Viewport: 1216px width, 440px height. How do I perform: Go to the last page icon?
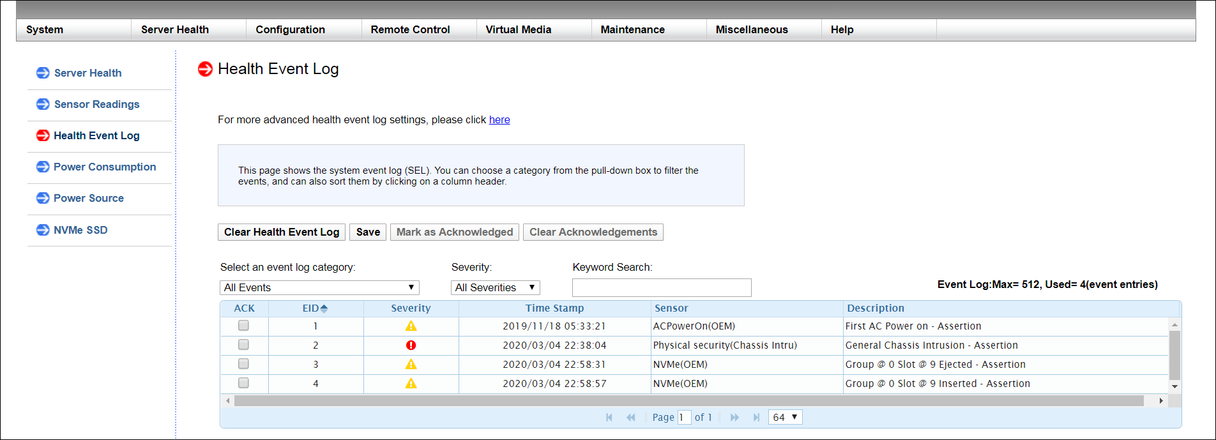pyautogui.click(x=756, y=418)
